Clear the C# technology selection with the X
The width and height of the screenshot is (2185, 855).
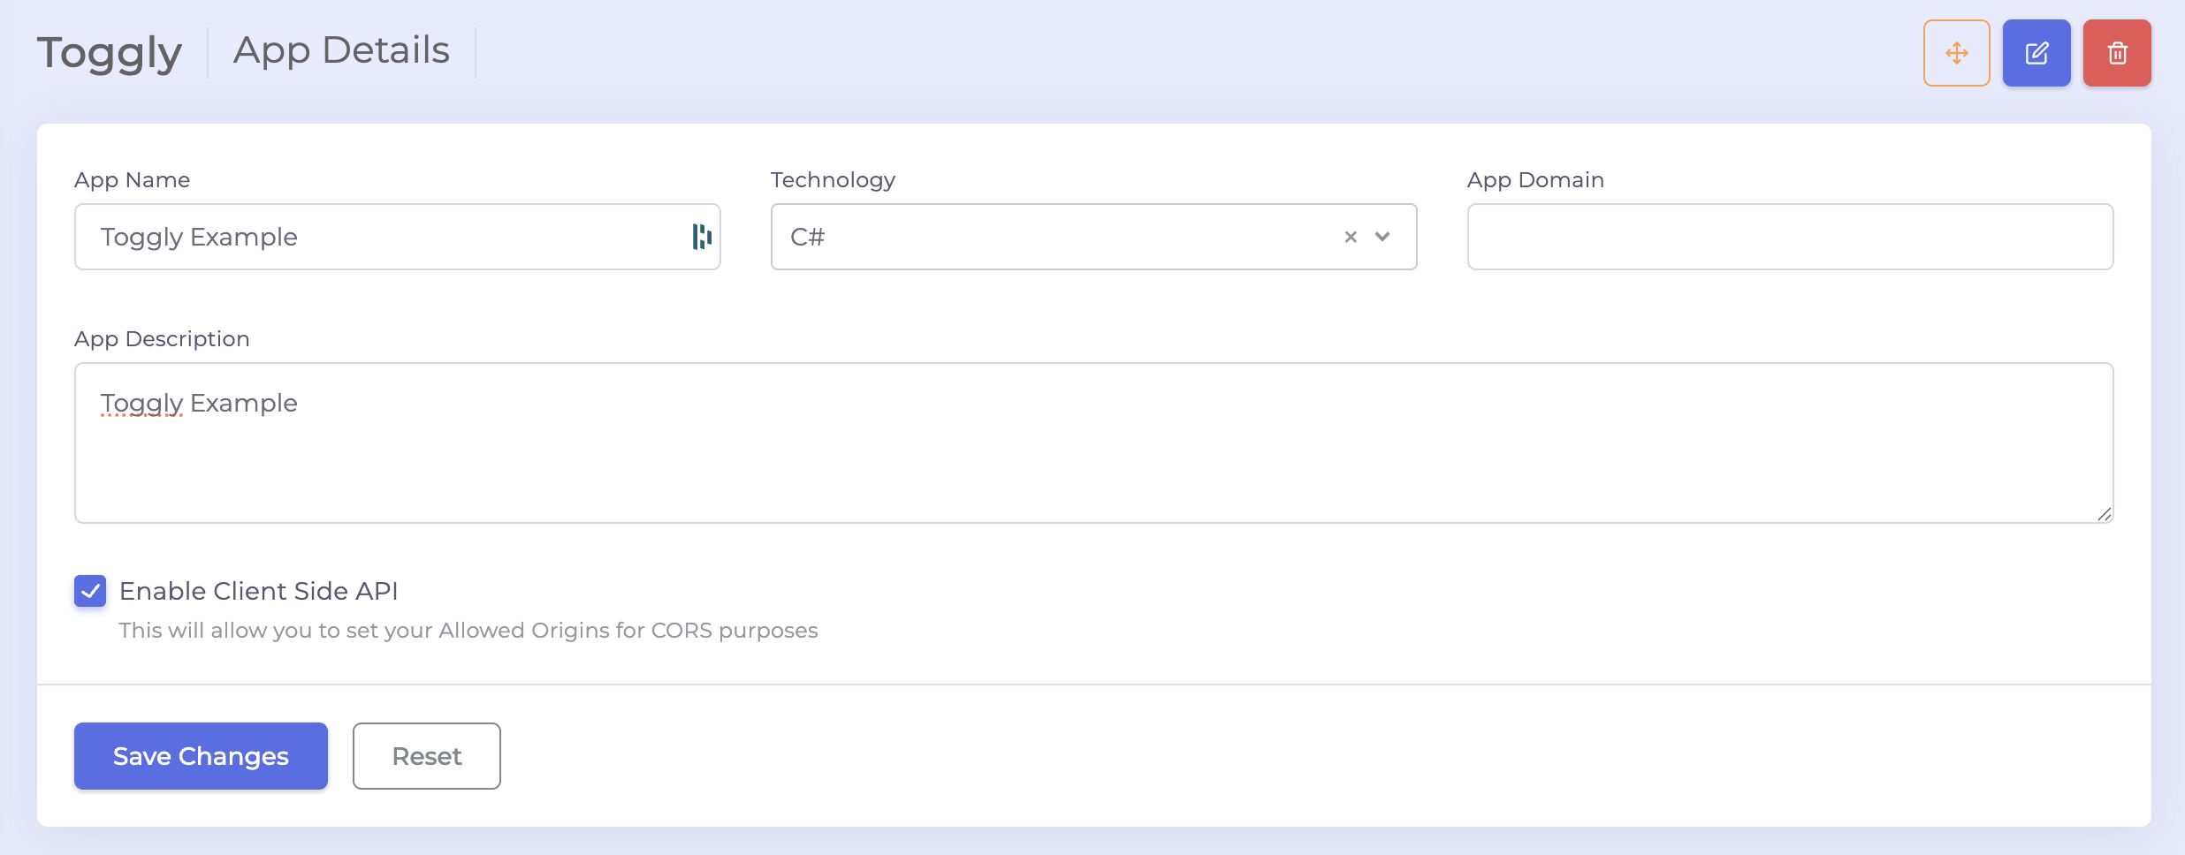(1351, 237)
